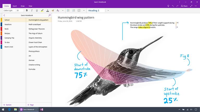Insert a bulleted list
Screen dimensions: 200x112
point(68,11)
